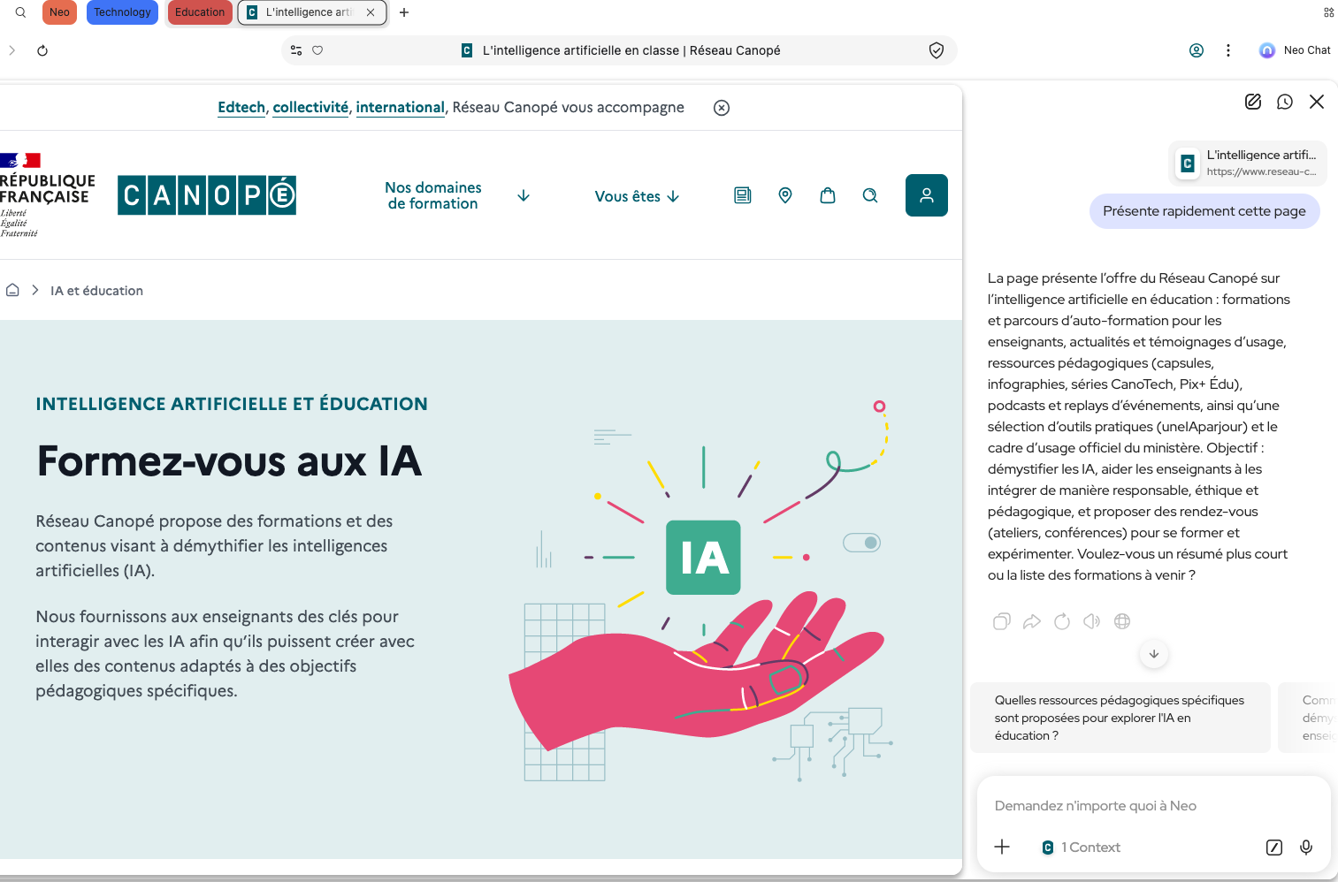
Task: Open the user account button
Action: [x=926, y=195]
